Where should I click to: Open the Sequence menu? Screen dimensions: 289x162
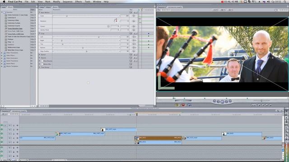pyautogui.click(x=67, y=2)
